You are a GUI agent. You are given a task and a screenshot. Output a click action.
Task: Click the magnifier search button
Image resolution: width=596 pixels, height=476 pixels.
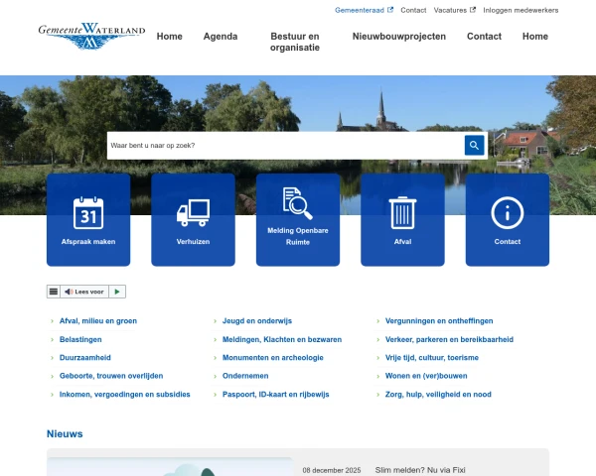[474, 146]
